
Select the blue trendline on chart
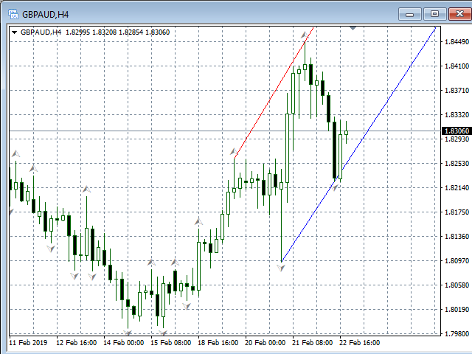358,145
